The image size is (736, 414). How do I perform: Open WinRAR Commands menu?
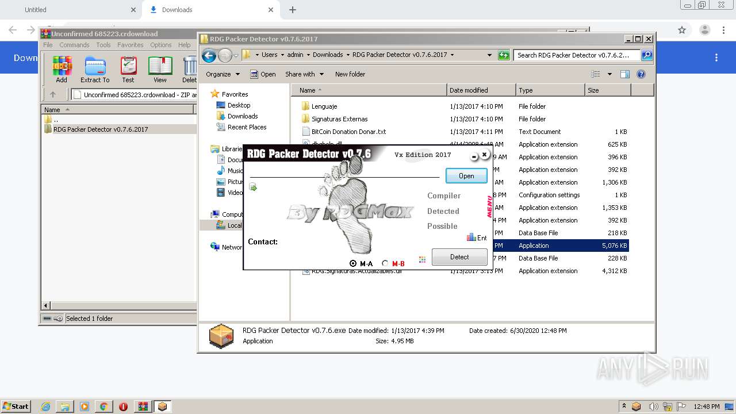tap(74, 45)
